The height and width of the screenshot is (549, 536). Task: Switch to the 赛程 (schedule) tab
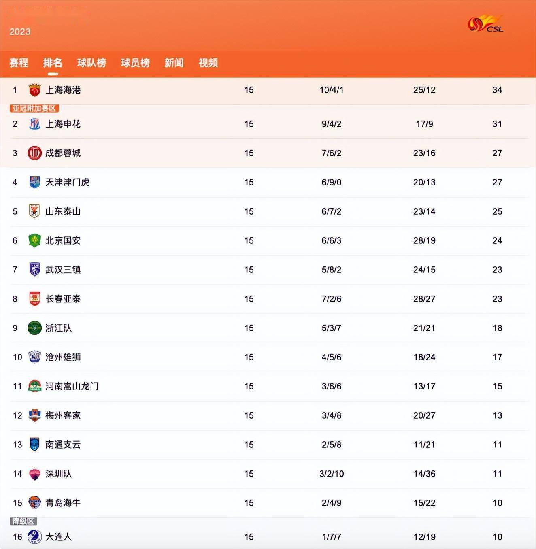tap(19, 63)
